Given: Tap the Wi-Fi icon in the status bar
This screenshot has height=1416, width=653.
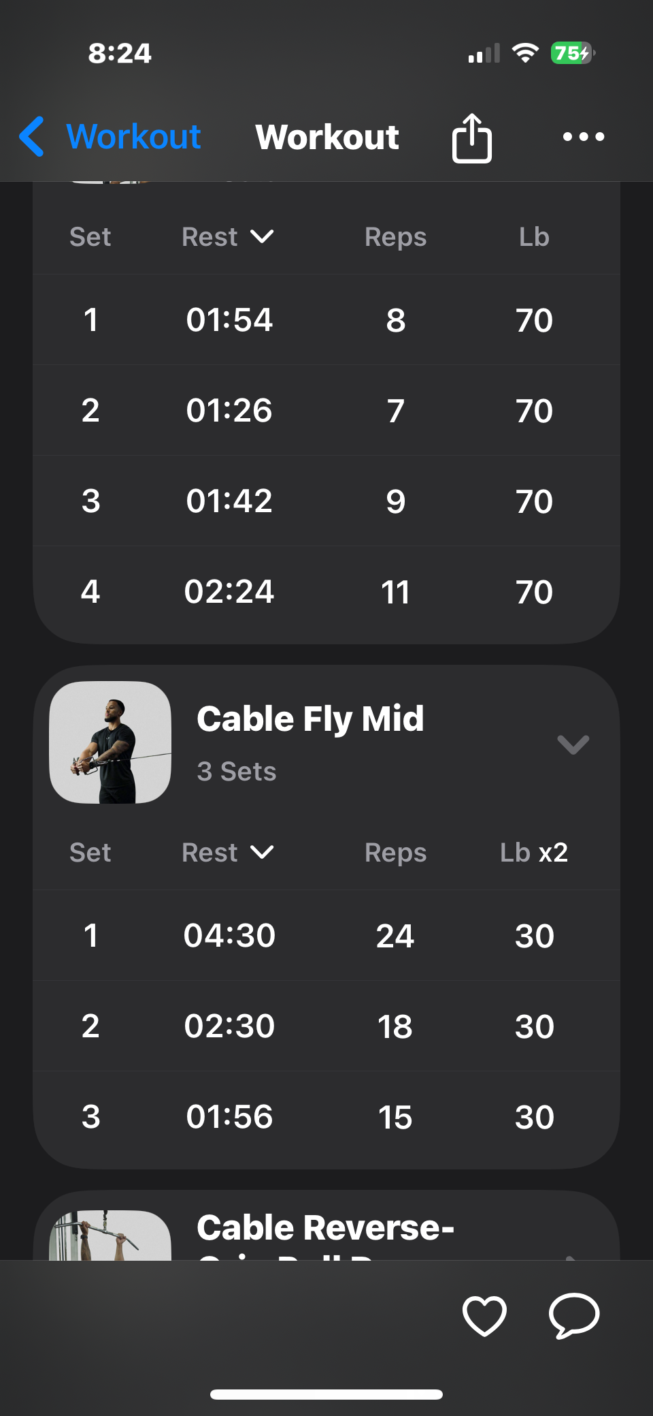Looking at the screenshot, I should 524,53.
